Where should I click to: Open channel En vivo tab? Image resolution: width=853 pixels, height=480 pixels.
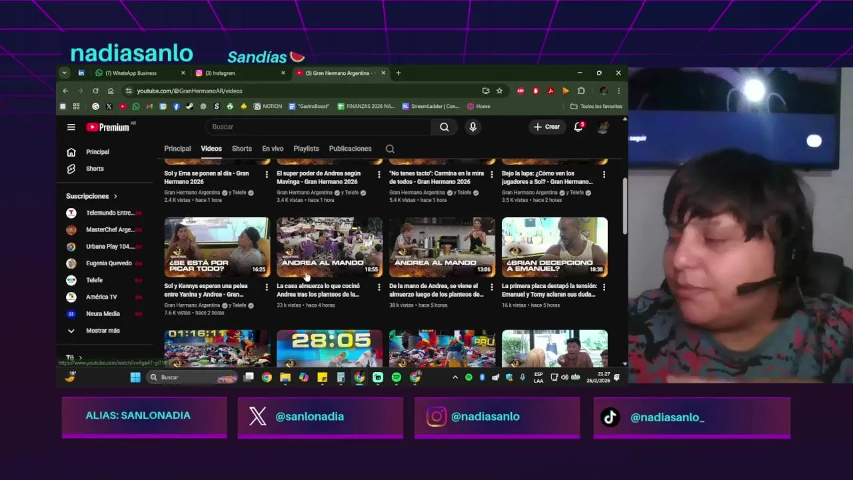[x=273, y=149]
